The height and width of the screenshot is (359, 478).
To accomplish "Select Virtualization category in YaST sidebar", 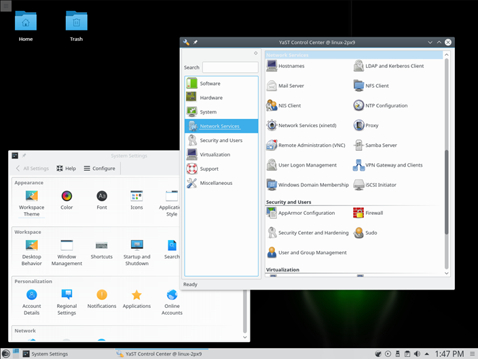I will pyautogui.click(x=221, y=154).
